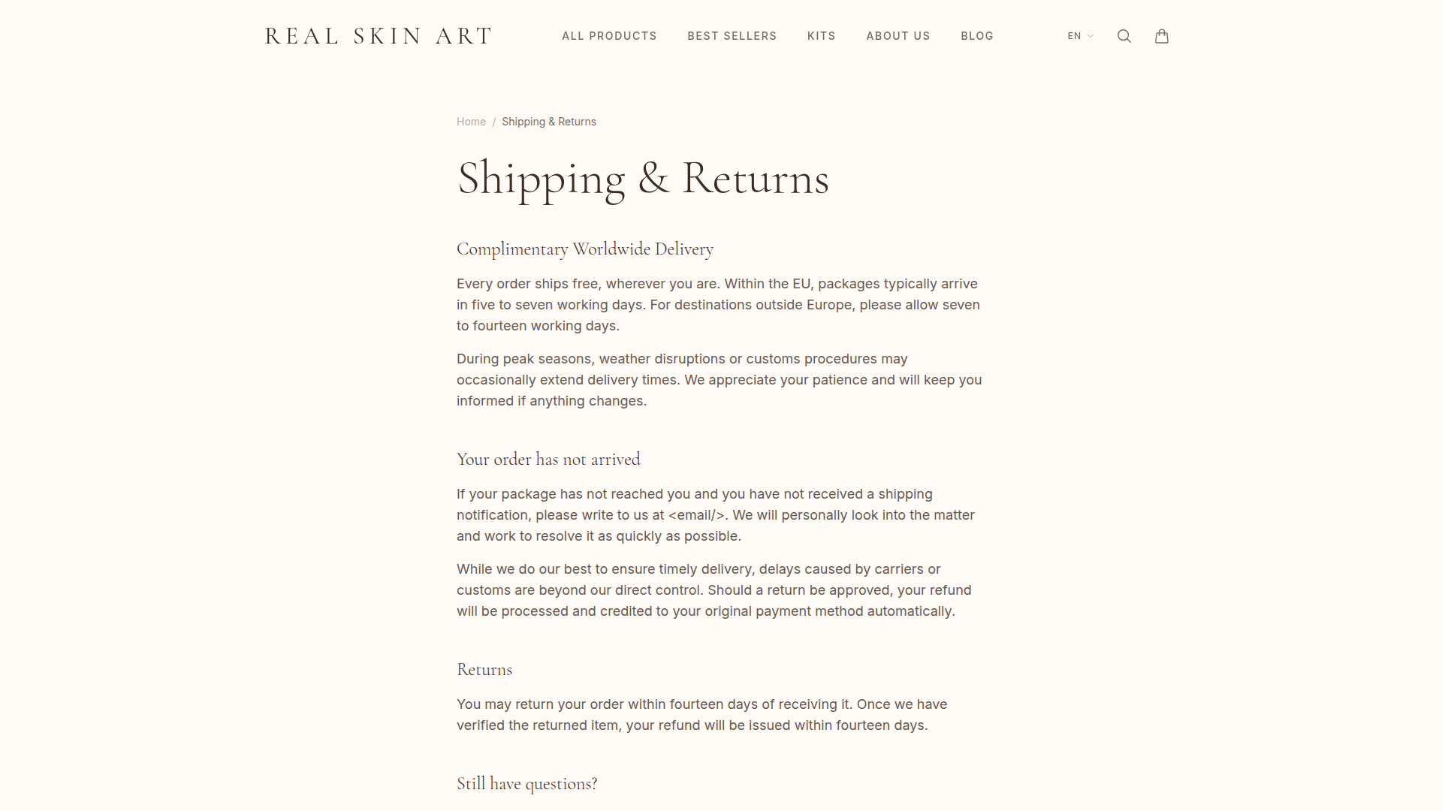Click Complimentary Worldwide Delivery heading
This screenshot has width=1442, height=811.
pyautogui.click(x=584, y=249)
